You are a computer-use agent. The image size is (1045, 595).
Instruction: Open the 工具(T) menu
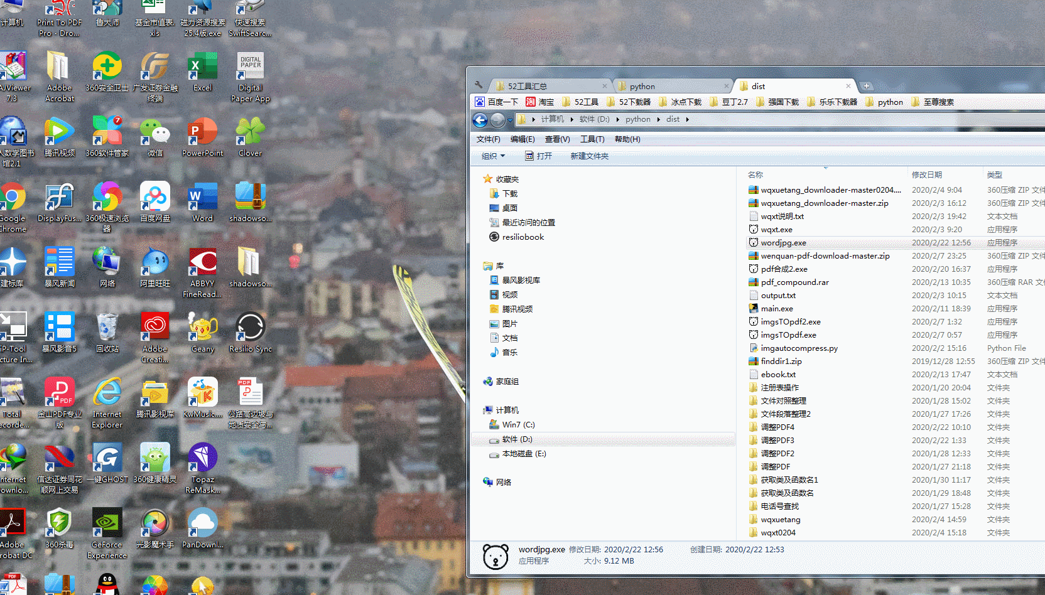click(592, 139)
